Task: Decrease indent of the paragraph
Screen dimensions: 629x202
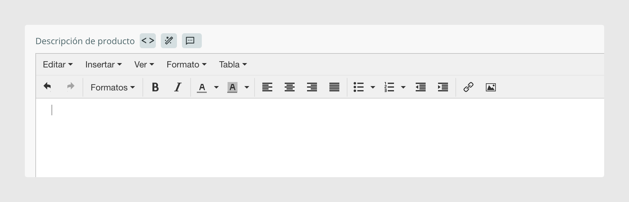Action: click(421, 87)
